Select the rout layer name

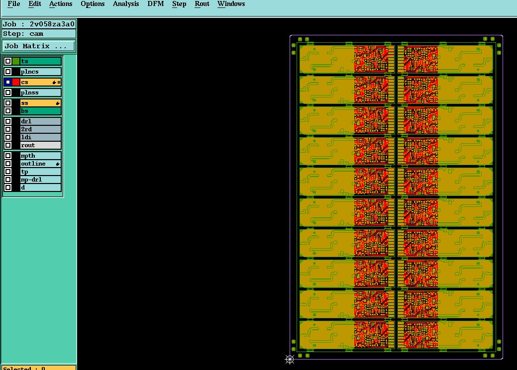41,145
